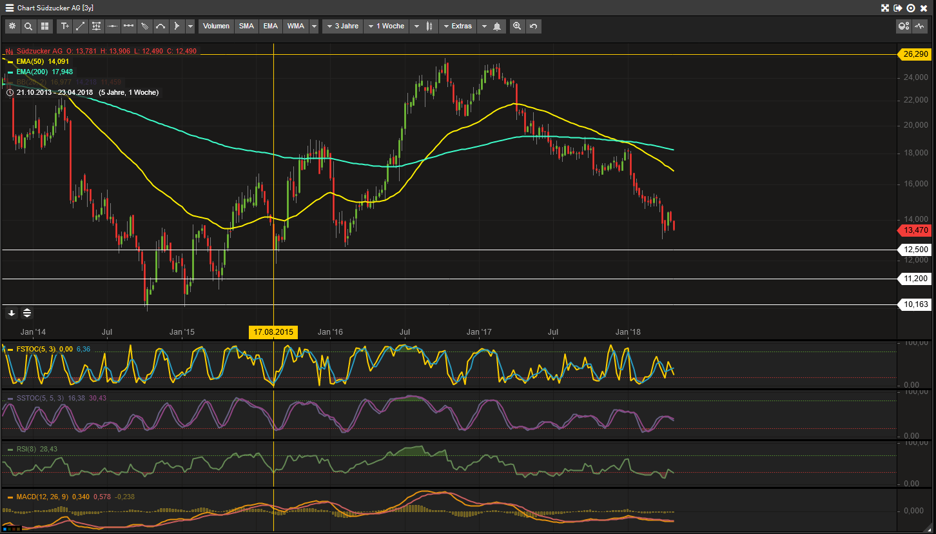This screenshot has height=534, width=936.
Task: Click the undo arrow icon
Action: pyautogui.click(x=533, y=26)
